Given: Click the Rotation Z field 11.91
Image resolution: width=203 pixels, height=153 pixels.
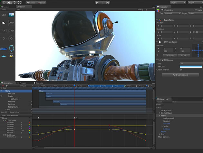Looking at the screenshot, I should [x=198, y=32].
